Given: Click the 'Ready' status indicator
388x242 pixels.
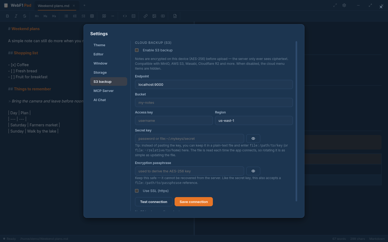Looking at the screenshot, I should pos(9,239).
